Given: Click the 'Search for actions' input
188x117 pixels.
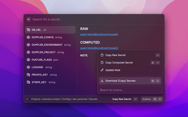Looking at the screenshot, I should click(129, 90).
